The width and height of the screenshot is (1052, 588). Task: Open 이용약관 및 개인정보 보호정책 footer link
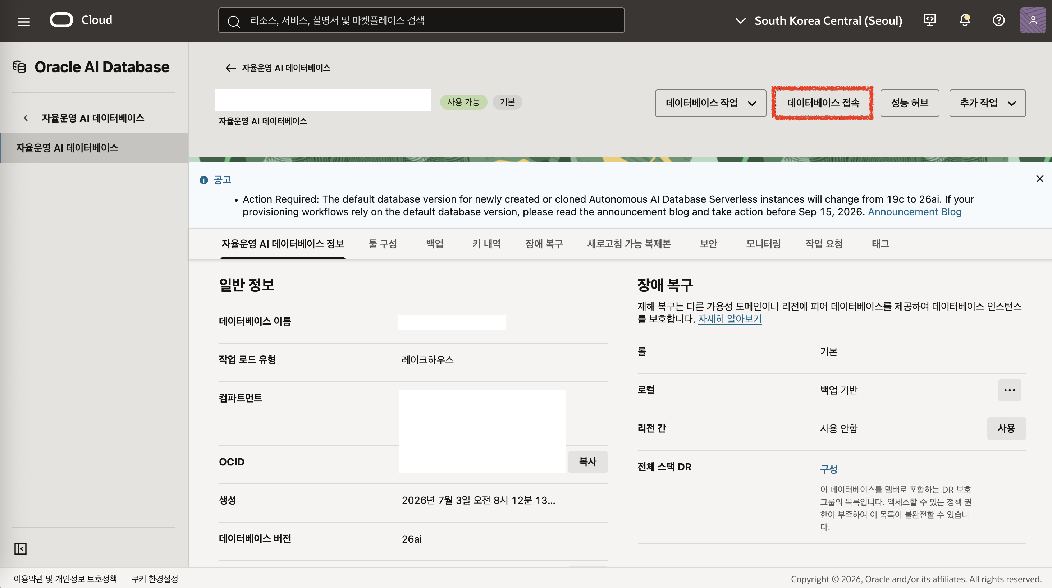[x=65, y=579]
